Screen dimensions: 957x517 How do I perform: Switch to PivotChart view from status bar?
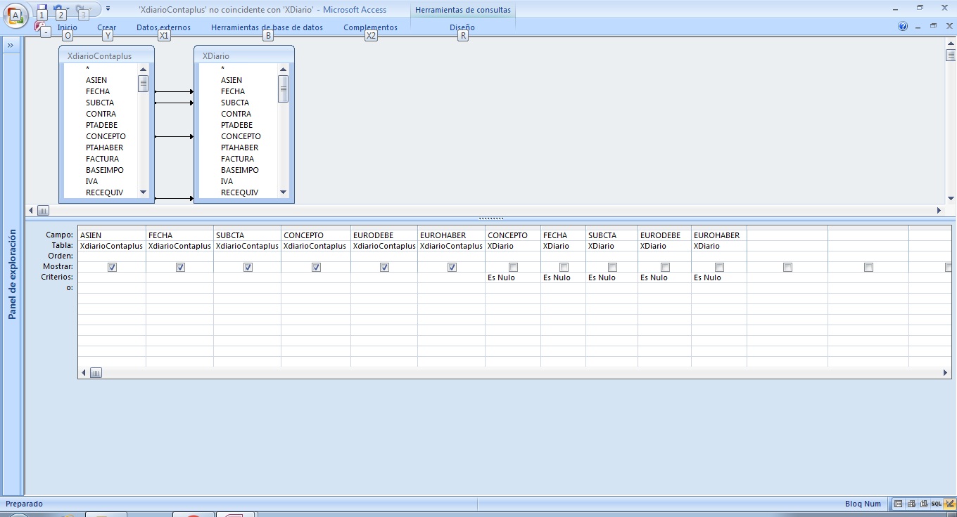(x=924, y=504)
